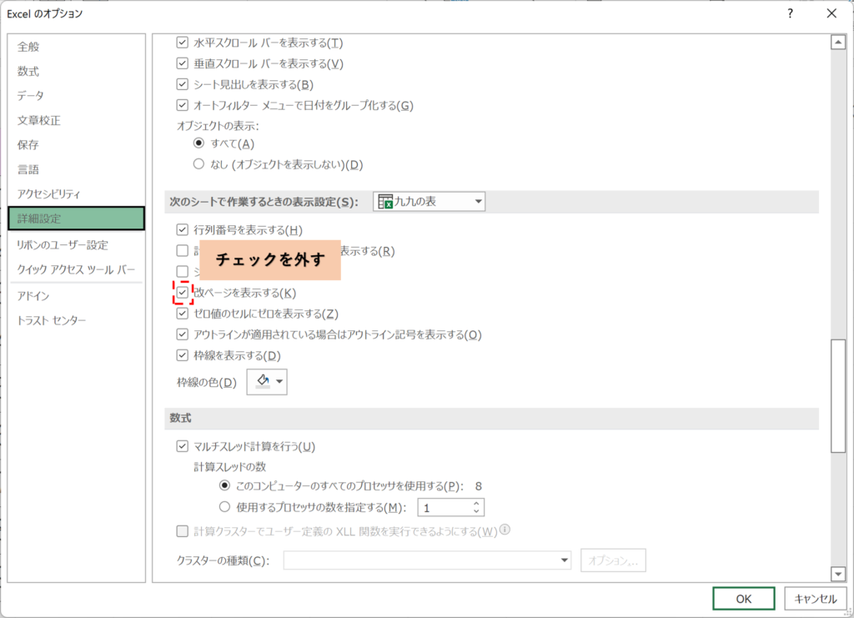Screen dimensions: 854x618
Task: Click scrollbar down arrow at bottom
Action: pyautogui.click(x=839, y=574)
